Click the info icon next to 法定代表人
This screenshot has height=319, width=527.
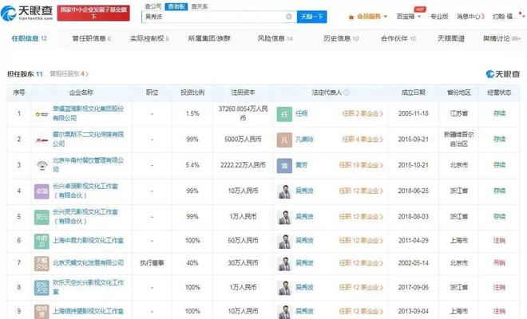click(x=347, y=93)
